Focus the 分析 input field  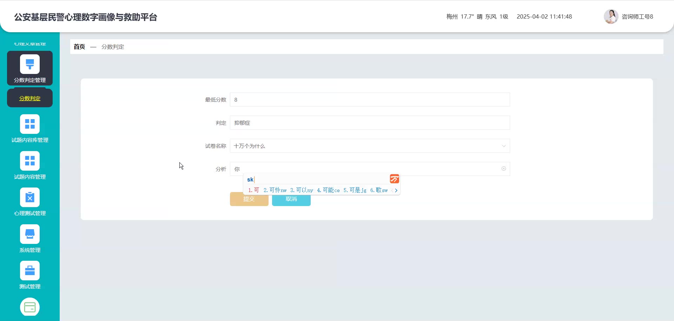[370, 169]
